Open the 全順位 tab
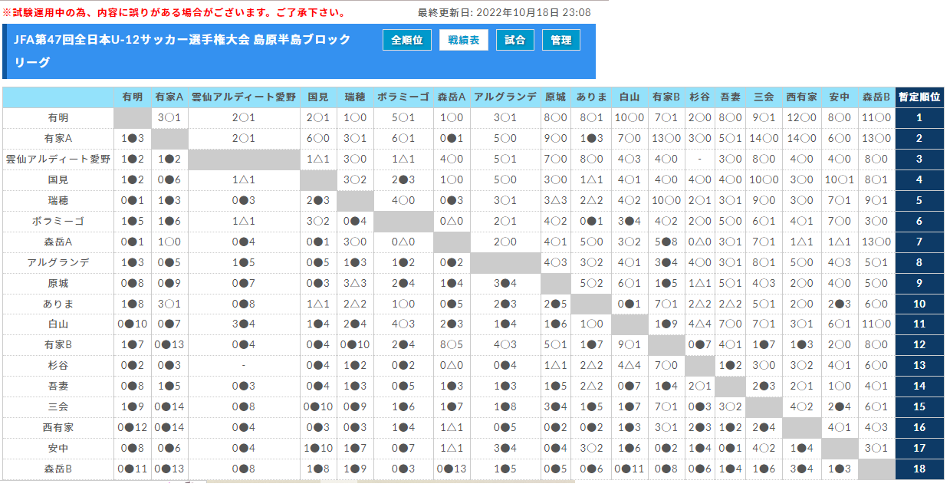This screenshot has width=950, height=487. pyautogui.click(x=407, y=40)
